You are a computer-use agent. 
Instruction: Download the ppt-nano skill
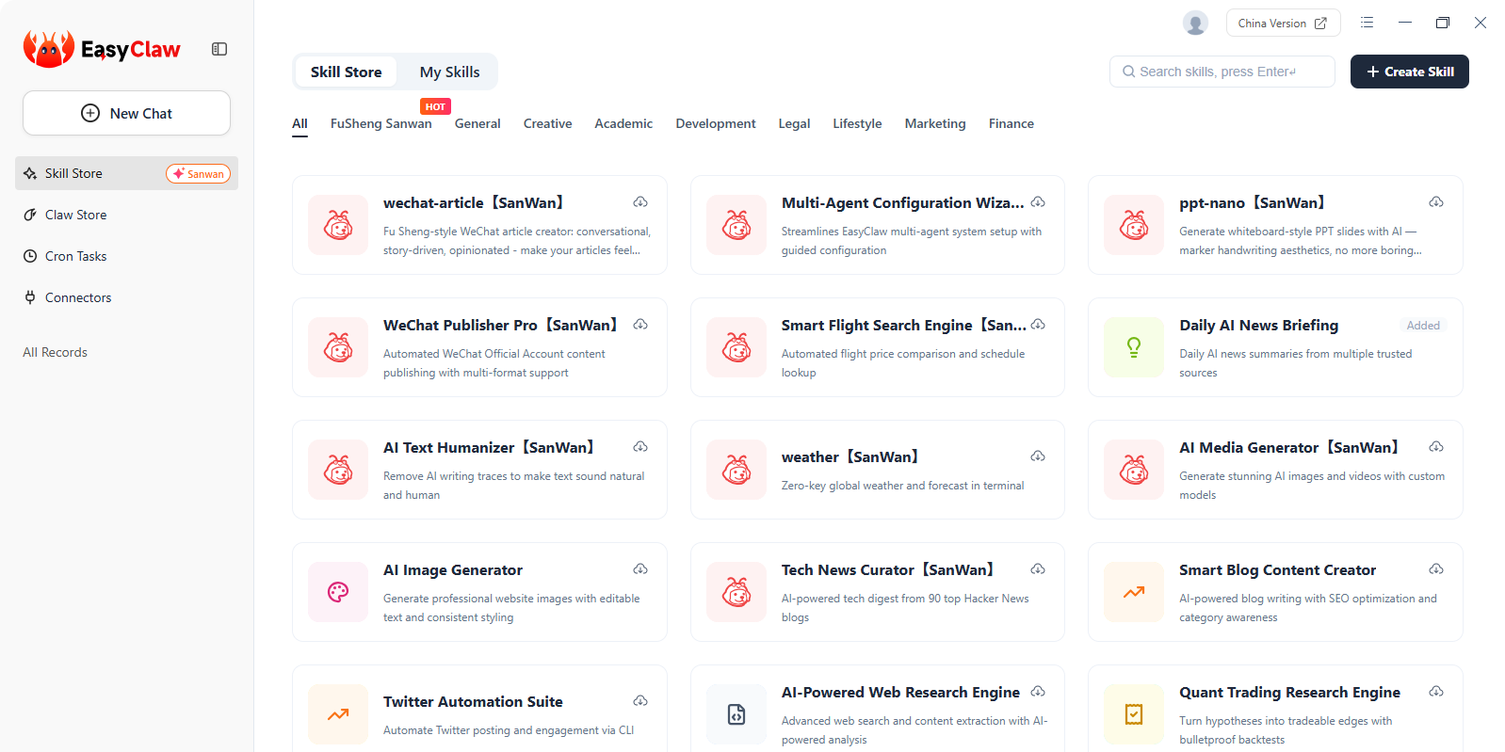[x=1436, y=202]
